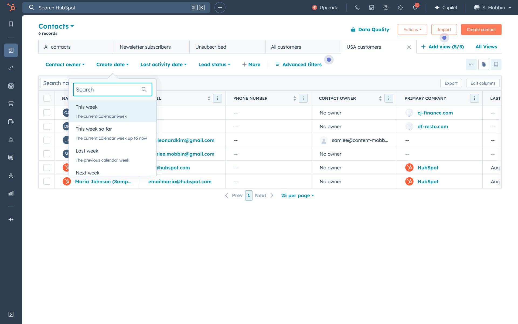The width and height of the screenshot is (518, 324).
Task: Open the SLMobbin account menu
Action: click(x=493, y=8)
